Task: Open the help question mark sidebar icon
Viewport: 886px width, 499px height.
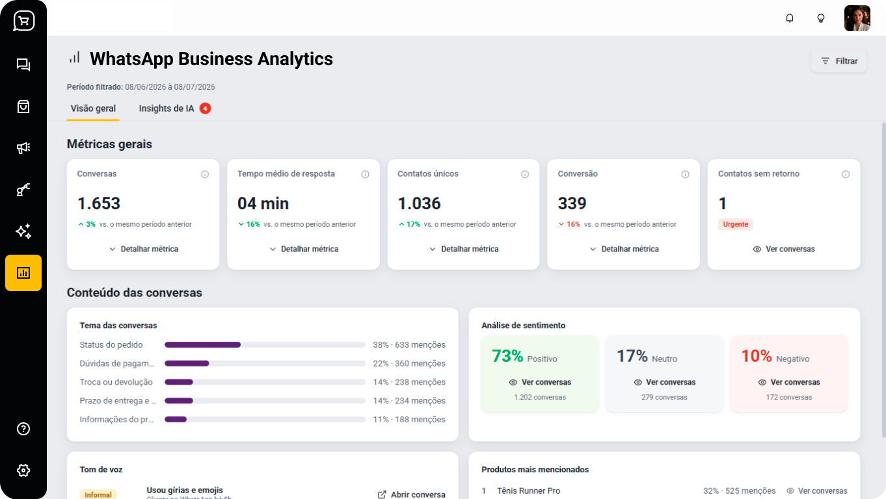Action: pyautogui.click(x=23, y=429)
